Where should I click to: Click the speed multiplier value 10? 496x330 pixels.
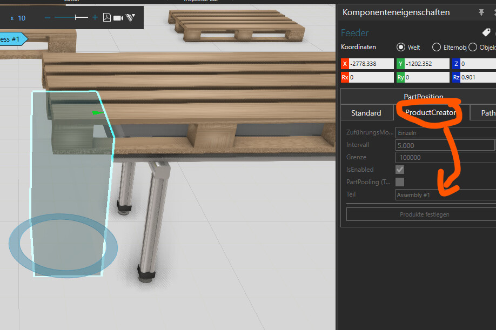22,18
